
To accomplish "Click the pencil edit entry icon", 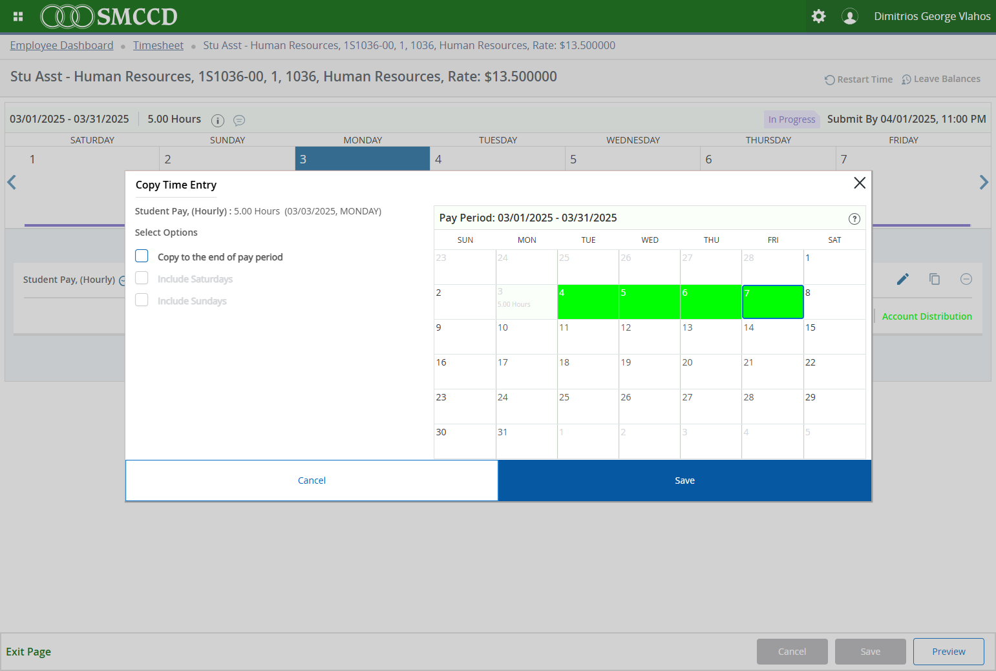I will (903, 279).
